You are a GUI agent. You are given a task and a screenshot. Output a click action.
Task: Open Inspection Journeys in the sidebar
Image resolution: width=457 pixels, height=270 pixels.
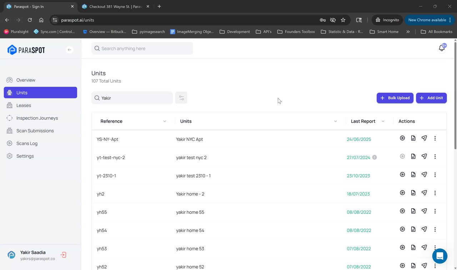37,118
